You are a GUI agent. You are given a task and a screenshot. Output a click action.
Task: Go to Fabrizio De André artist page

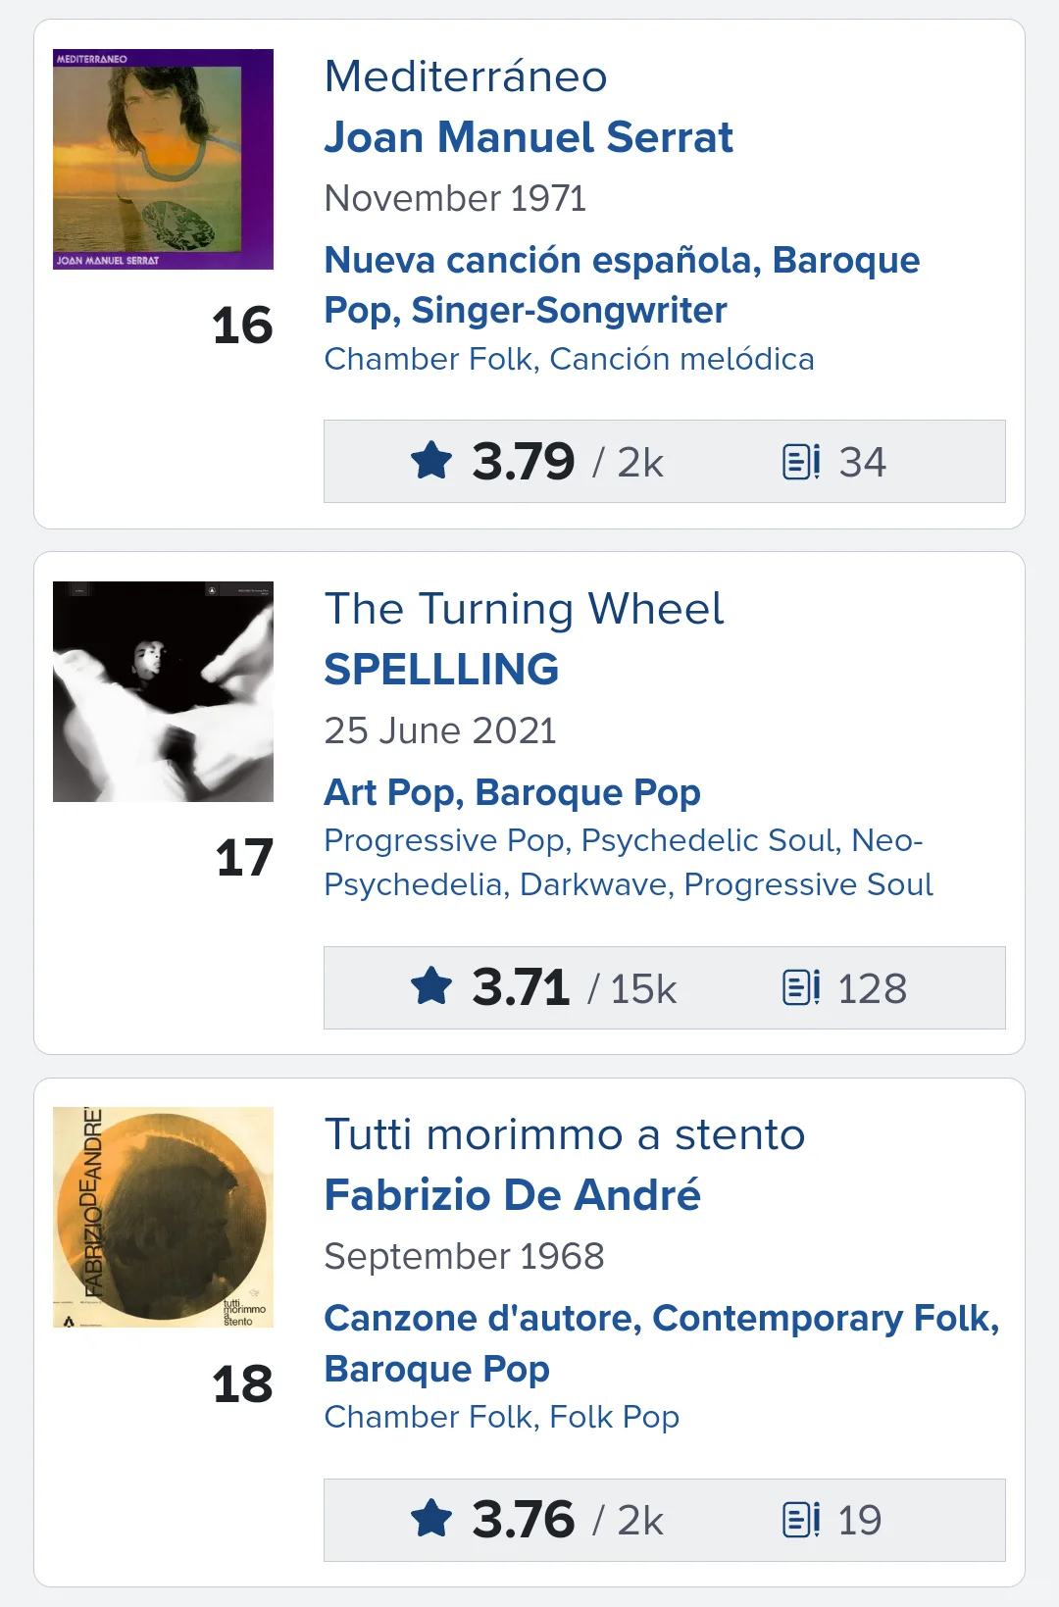point(512,1195)
